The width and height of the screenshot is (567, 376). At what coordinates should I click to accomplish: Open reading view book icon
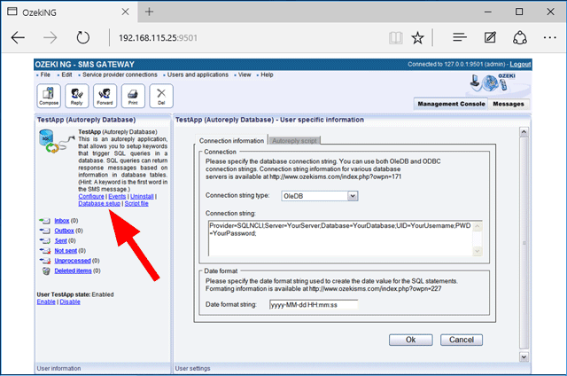396,37
